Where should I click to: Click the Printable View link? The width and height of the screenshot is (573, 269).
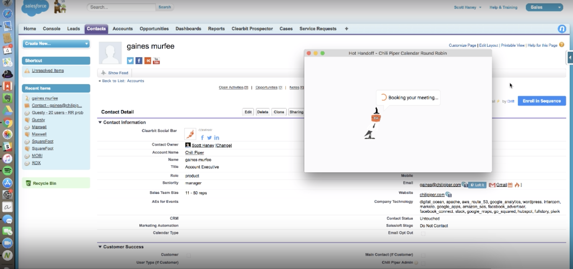pos(513,45)
